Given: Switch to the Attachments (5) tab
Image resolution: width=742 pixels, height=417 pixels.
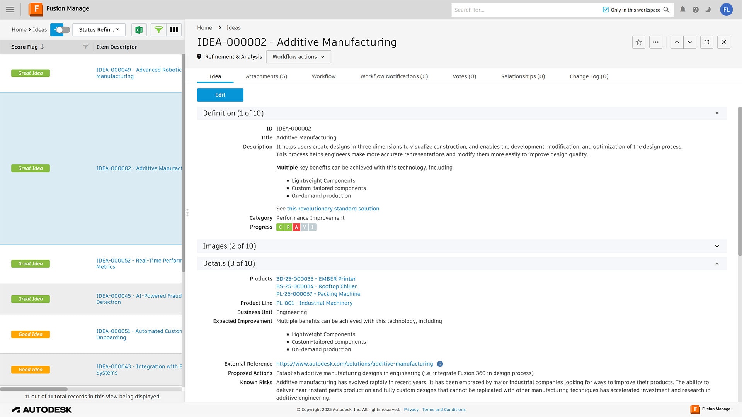Looking at the screenshot, I should point(266,76).
